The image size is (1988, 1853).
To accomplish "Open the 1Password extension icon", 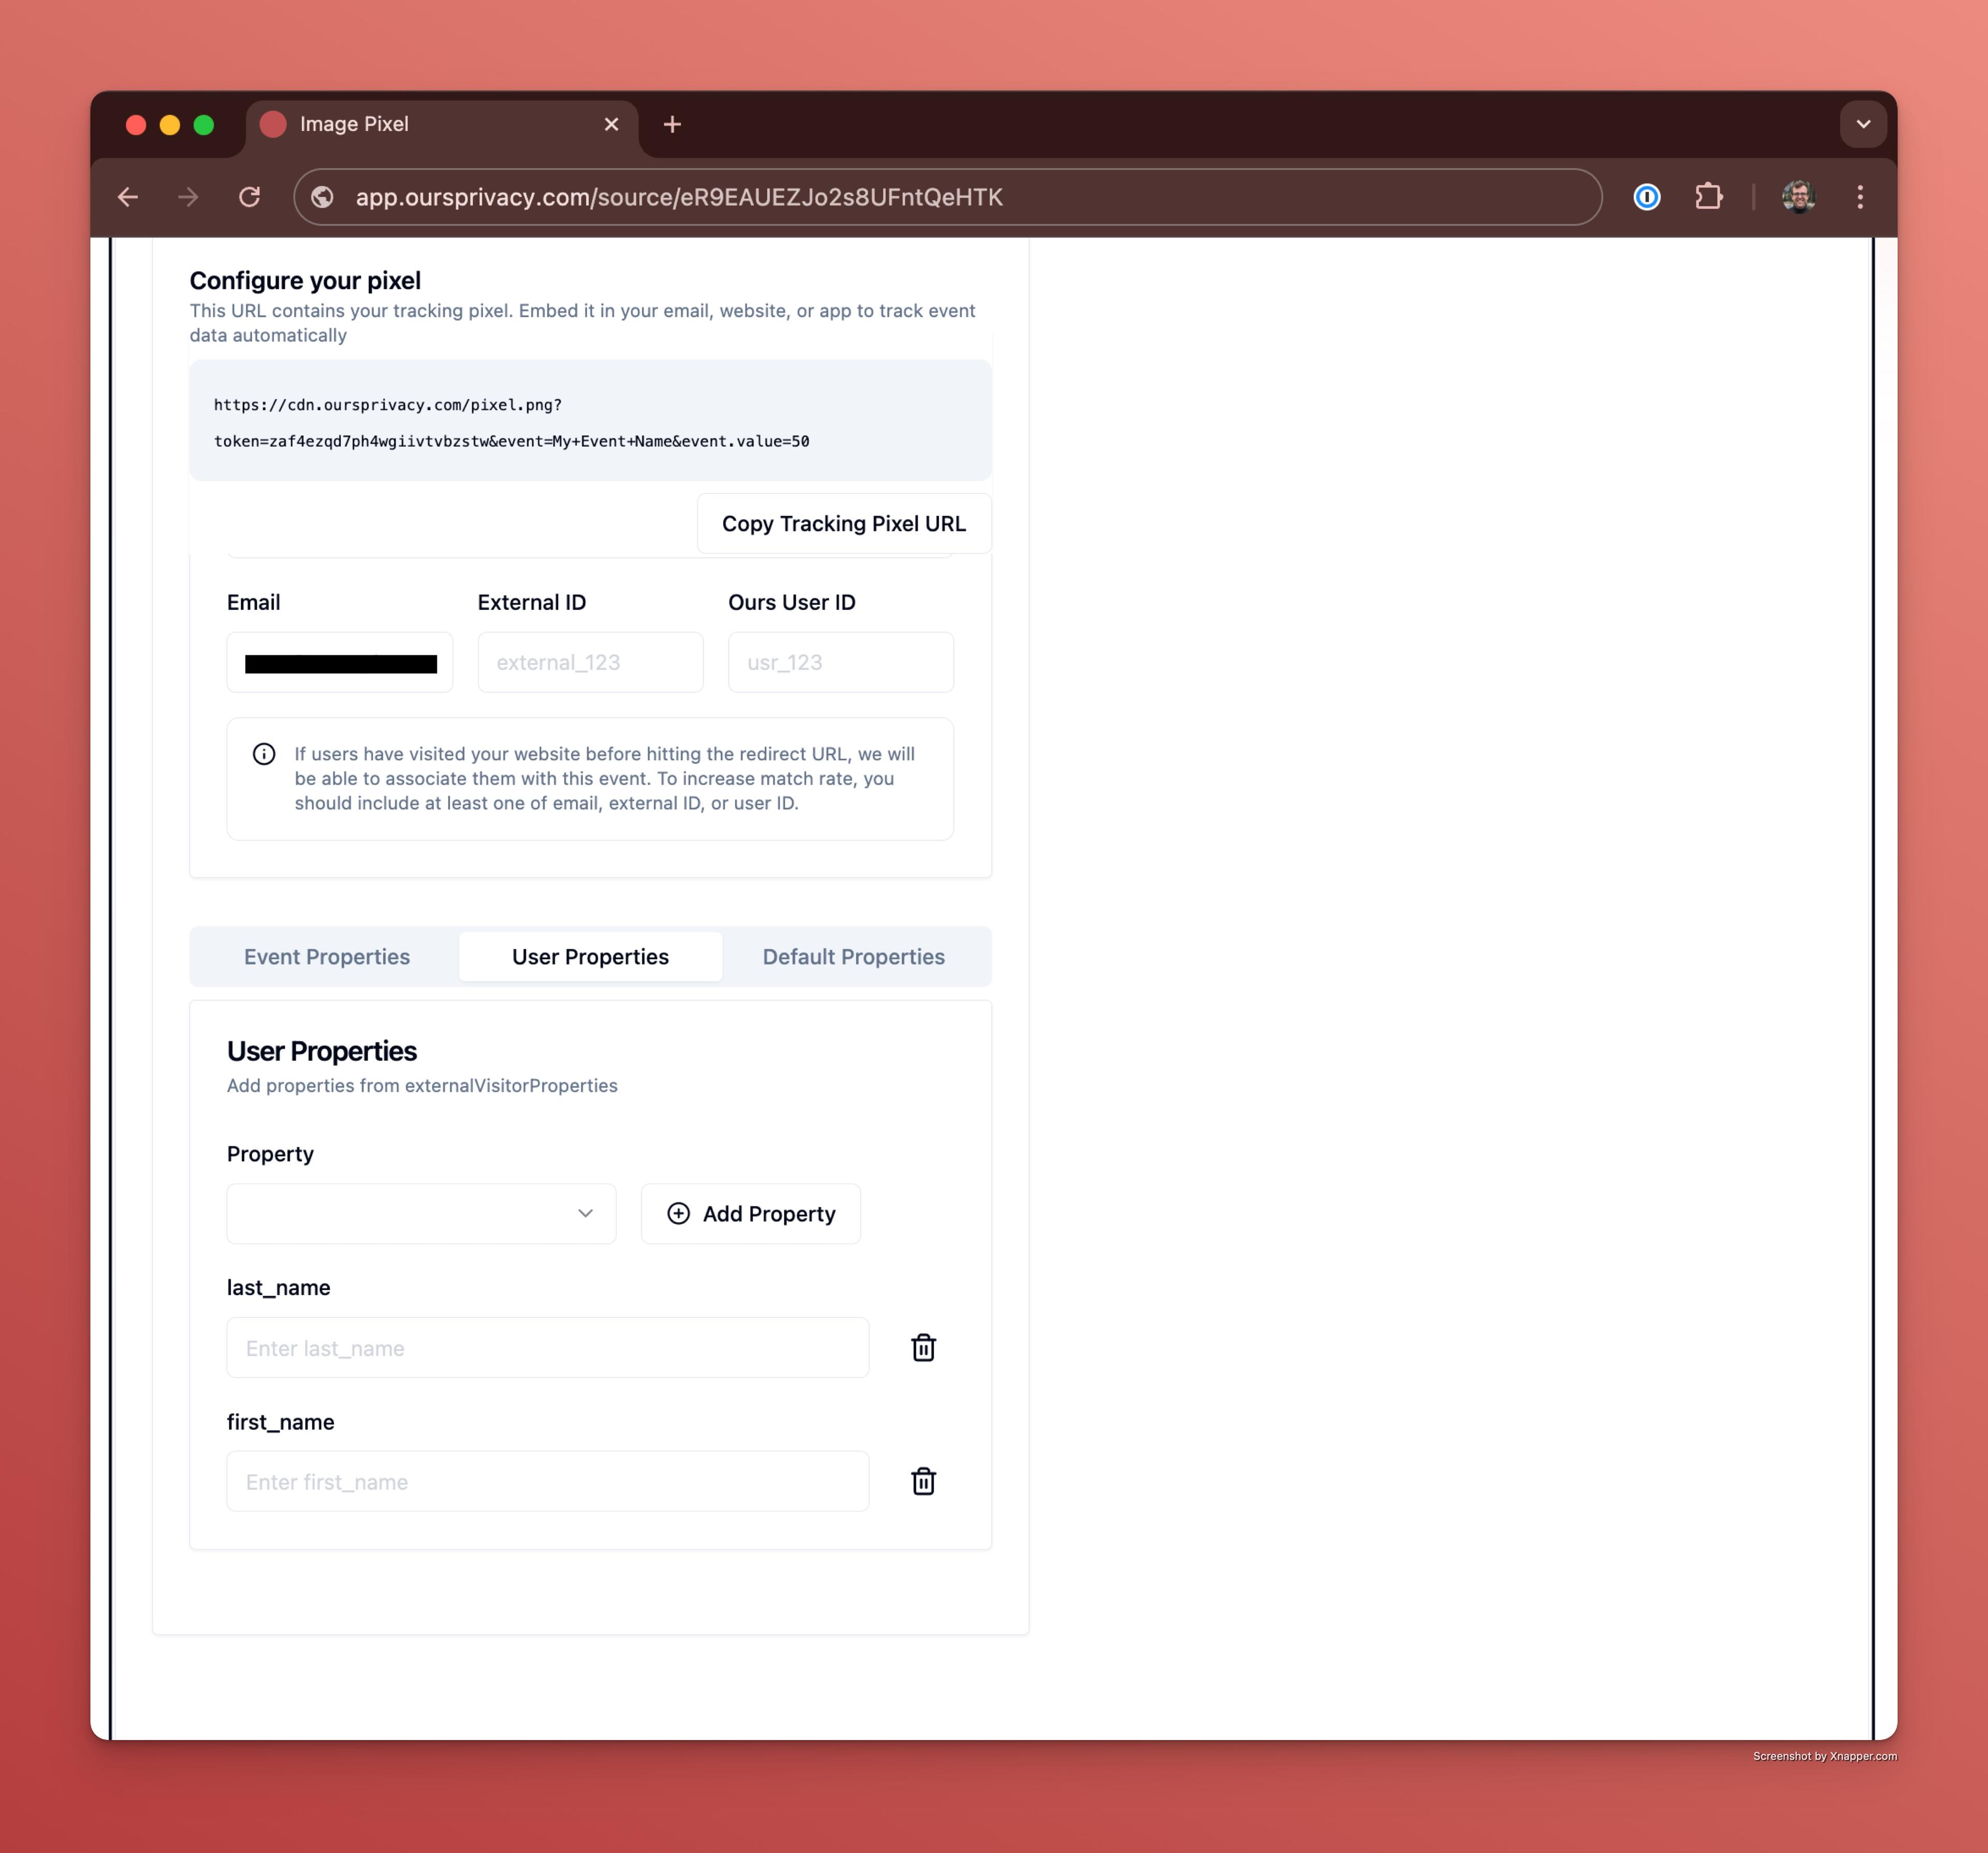I will pyautogui.click(x=1646, y=197).
